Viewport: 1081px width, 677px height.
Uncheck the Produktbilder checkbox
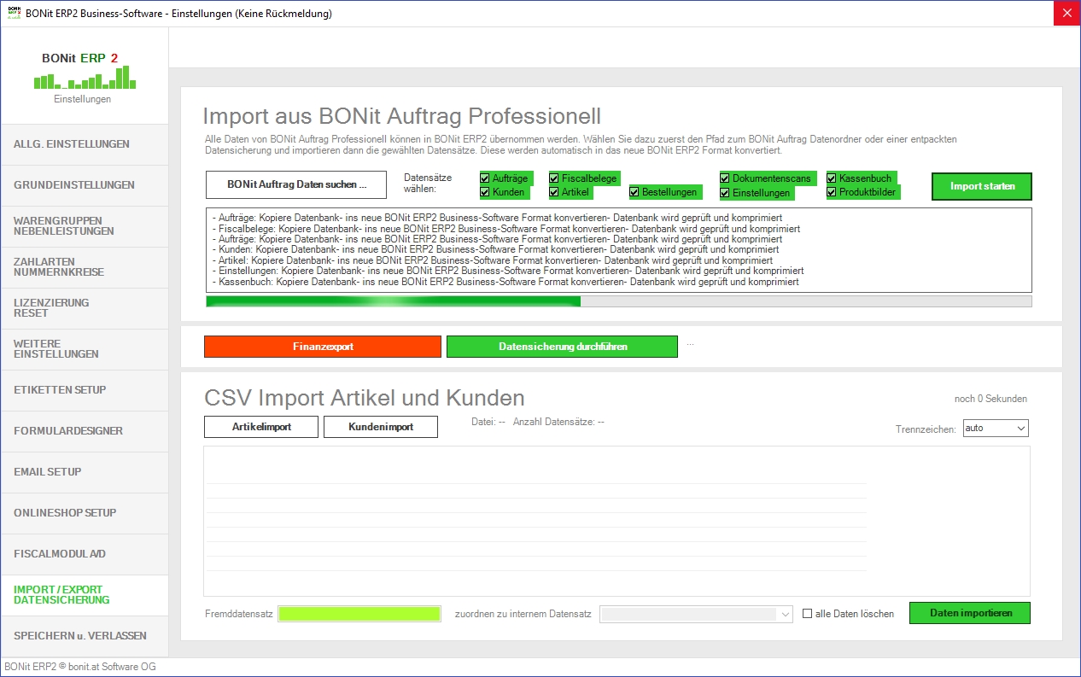coord(832,192)
